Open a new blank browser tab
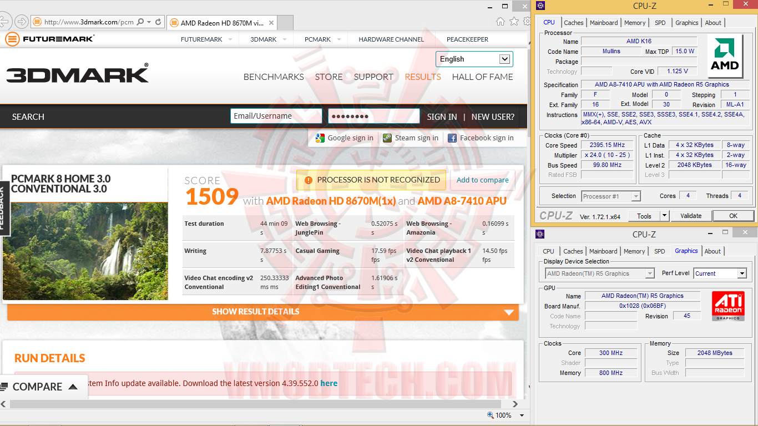This screenshot has height=426, width=758. 285,23
